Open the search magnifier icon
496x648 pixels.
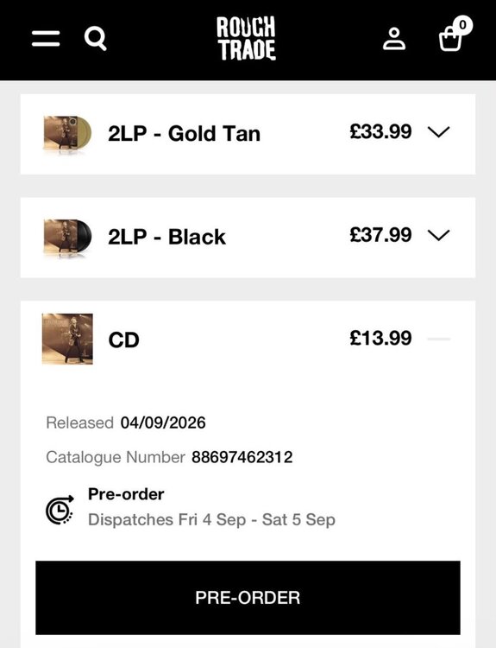[x=96, y=39]
